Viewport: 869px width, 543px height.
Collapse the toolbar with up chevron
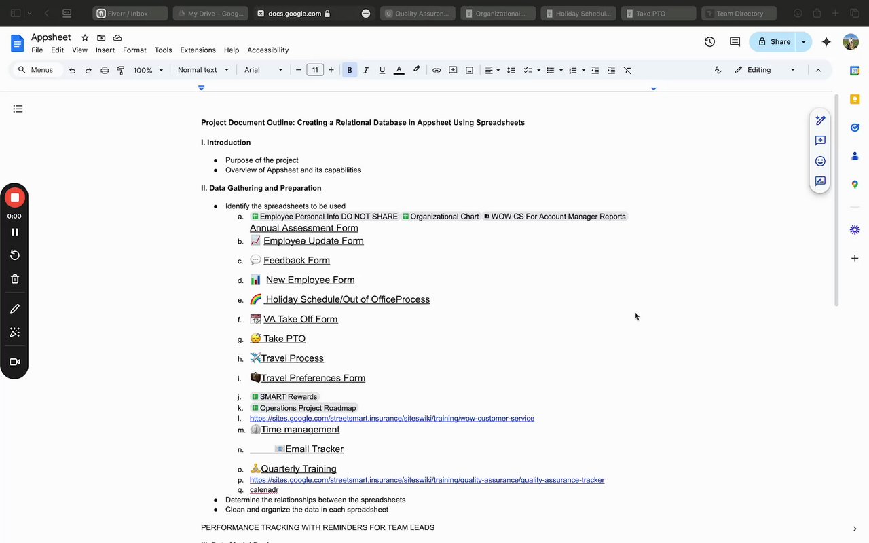pos(818,70)
